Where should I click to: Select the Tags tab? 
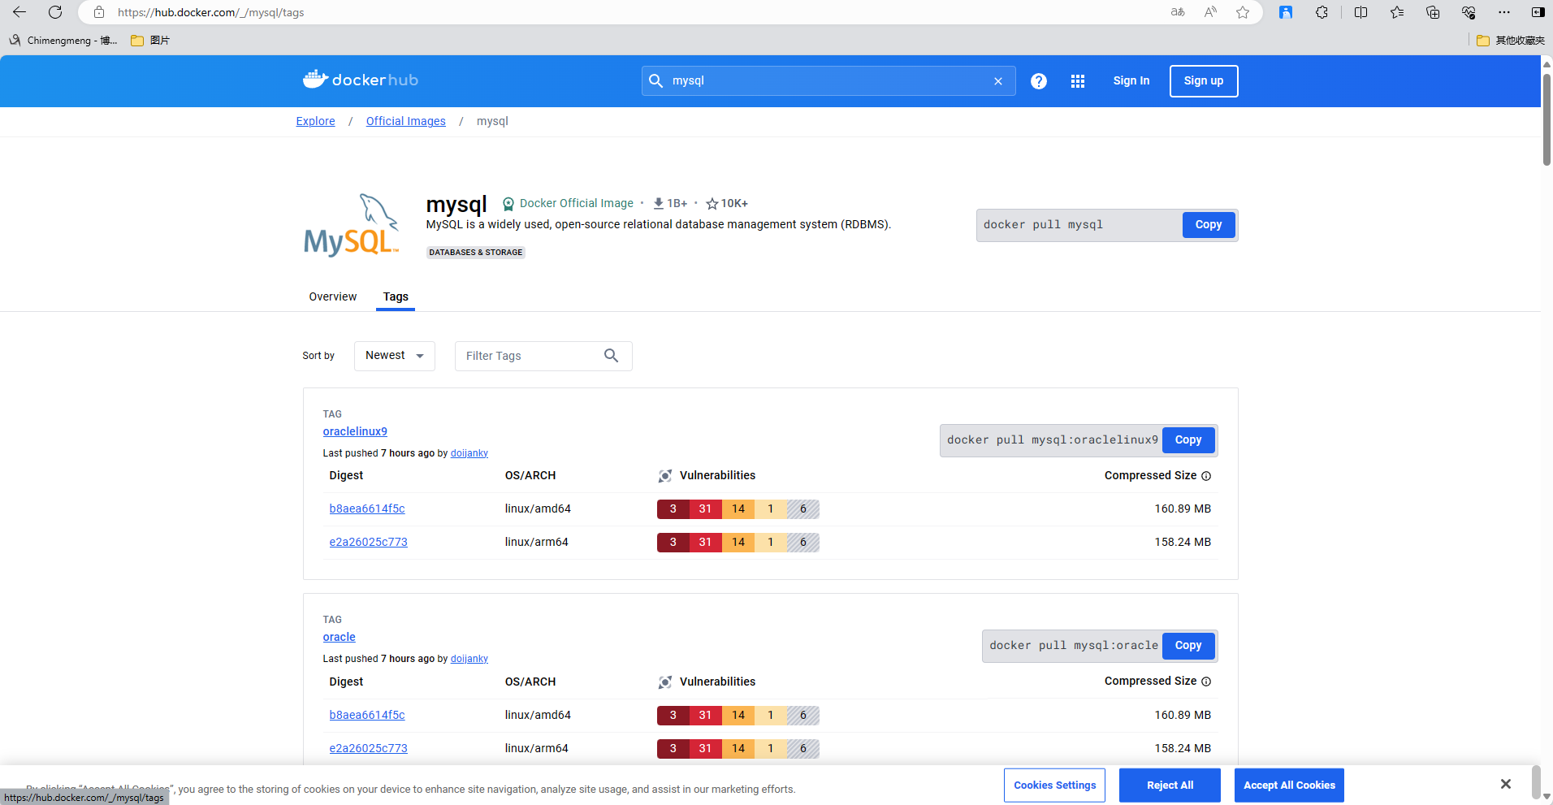pos(396,296)
